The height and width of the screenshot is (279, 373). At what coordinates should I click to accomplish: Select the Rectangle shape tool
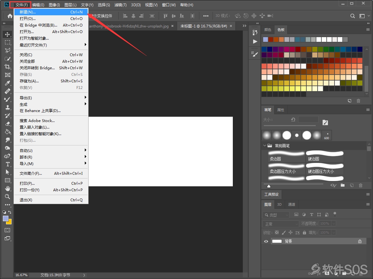8,180
